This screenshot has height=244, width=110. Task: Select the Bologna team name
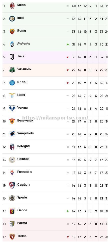coord(23,146)
